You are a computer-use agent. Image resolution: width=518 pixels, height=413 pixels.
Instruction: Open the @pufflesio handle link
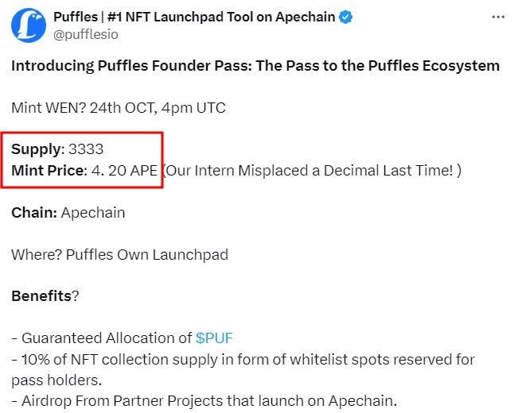(86, 34)
